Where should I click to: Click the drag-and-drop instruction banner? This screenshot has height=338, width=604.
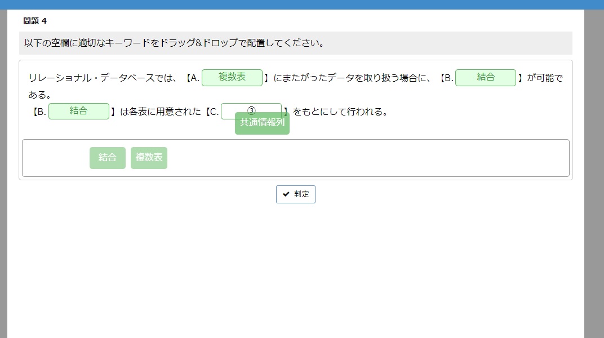[295, 43]
